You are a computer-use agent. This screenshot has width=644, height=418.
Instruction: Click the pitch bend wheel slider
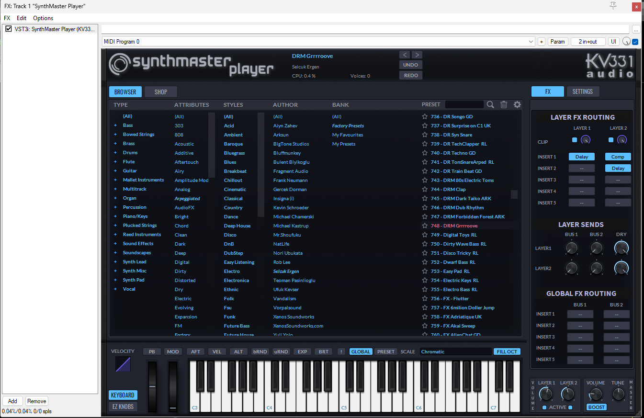(152, 386)
